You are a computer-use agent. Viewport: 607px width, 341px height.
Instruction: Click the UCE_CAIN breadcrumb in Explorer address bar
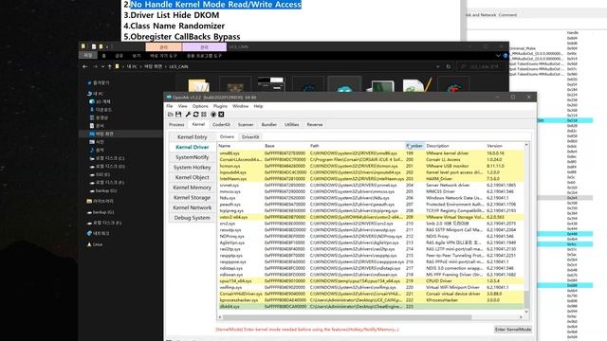click(x=178, y=66)
